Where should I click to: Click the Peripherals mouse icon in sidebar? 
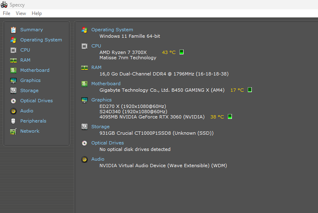click(13, 121)
